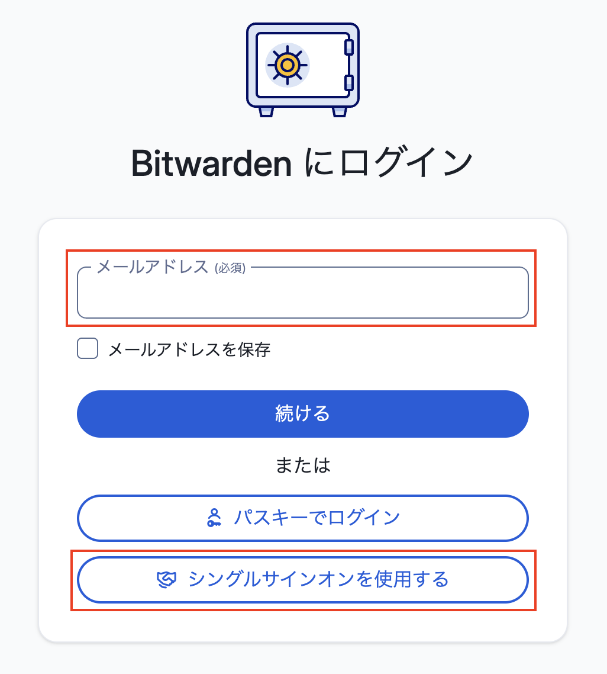Click the word Bitwarden in the title
607x674 pixels.
pyautogui.click(x=211, y=164)
